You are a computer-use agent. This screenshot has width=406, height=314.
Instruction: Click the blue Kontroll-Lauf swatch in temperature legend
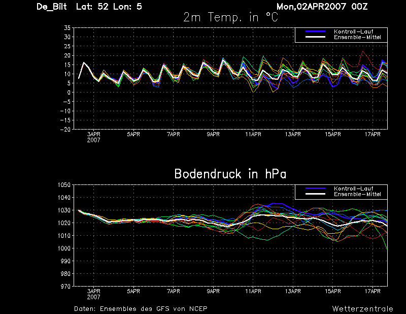315,32
